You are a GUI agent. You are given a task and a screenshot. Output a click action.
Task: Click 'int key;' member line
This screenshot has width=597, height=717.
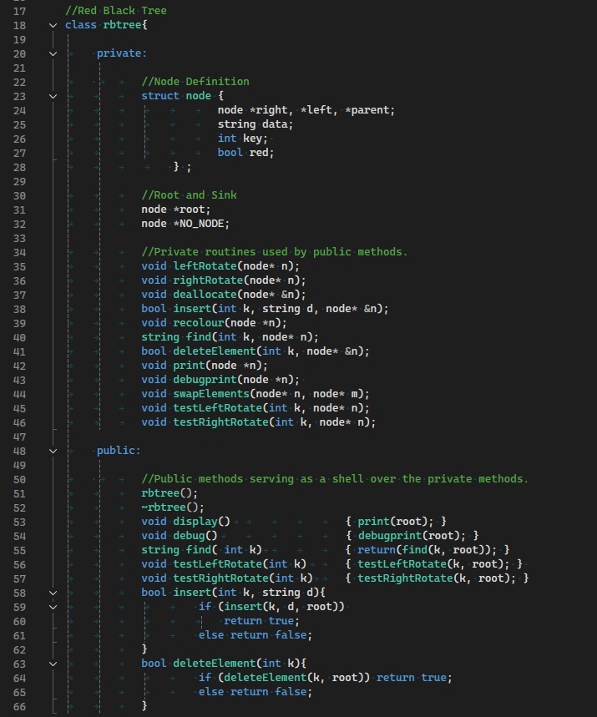[x=243, y=138]
